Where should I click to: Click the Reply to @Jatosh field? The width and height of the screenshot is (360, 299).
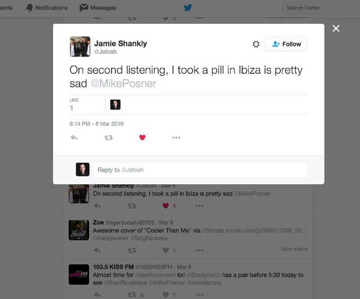200,170
